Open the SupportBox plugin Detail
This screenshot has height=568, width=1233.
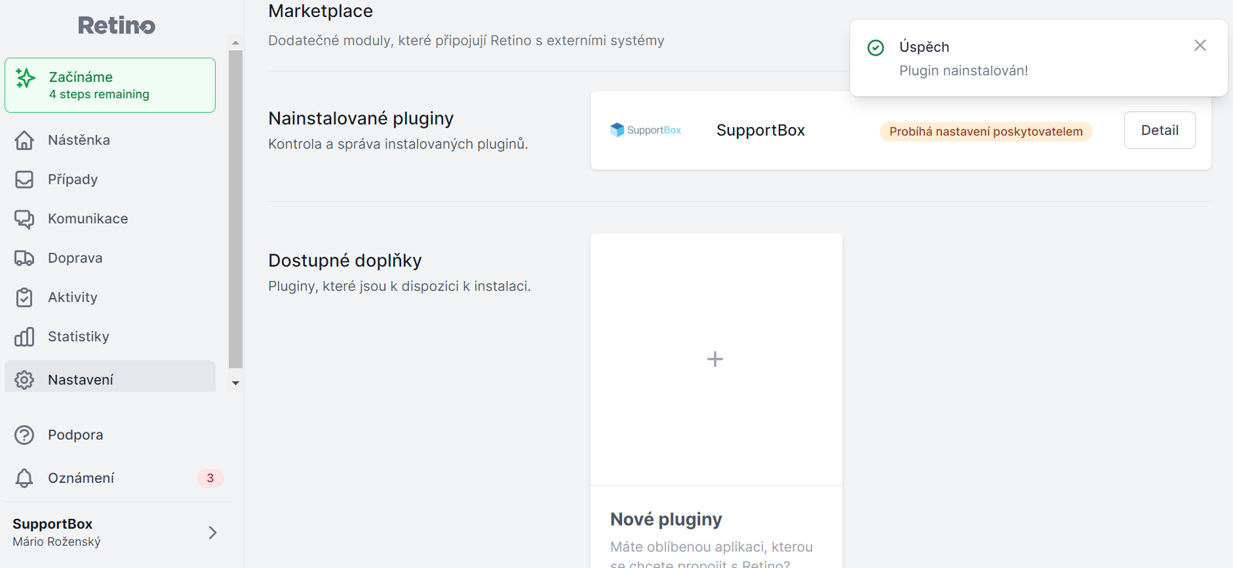[1160, 130]
